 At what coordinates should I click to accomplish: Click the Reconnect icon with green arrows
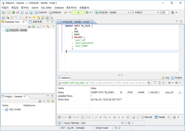tap(14, 12)
